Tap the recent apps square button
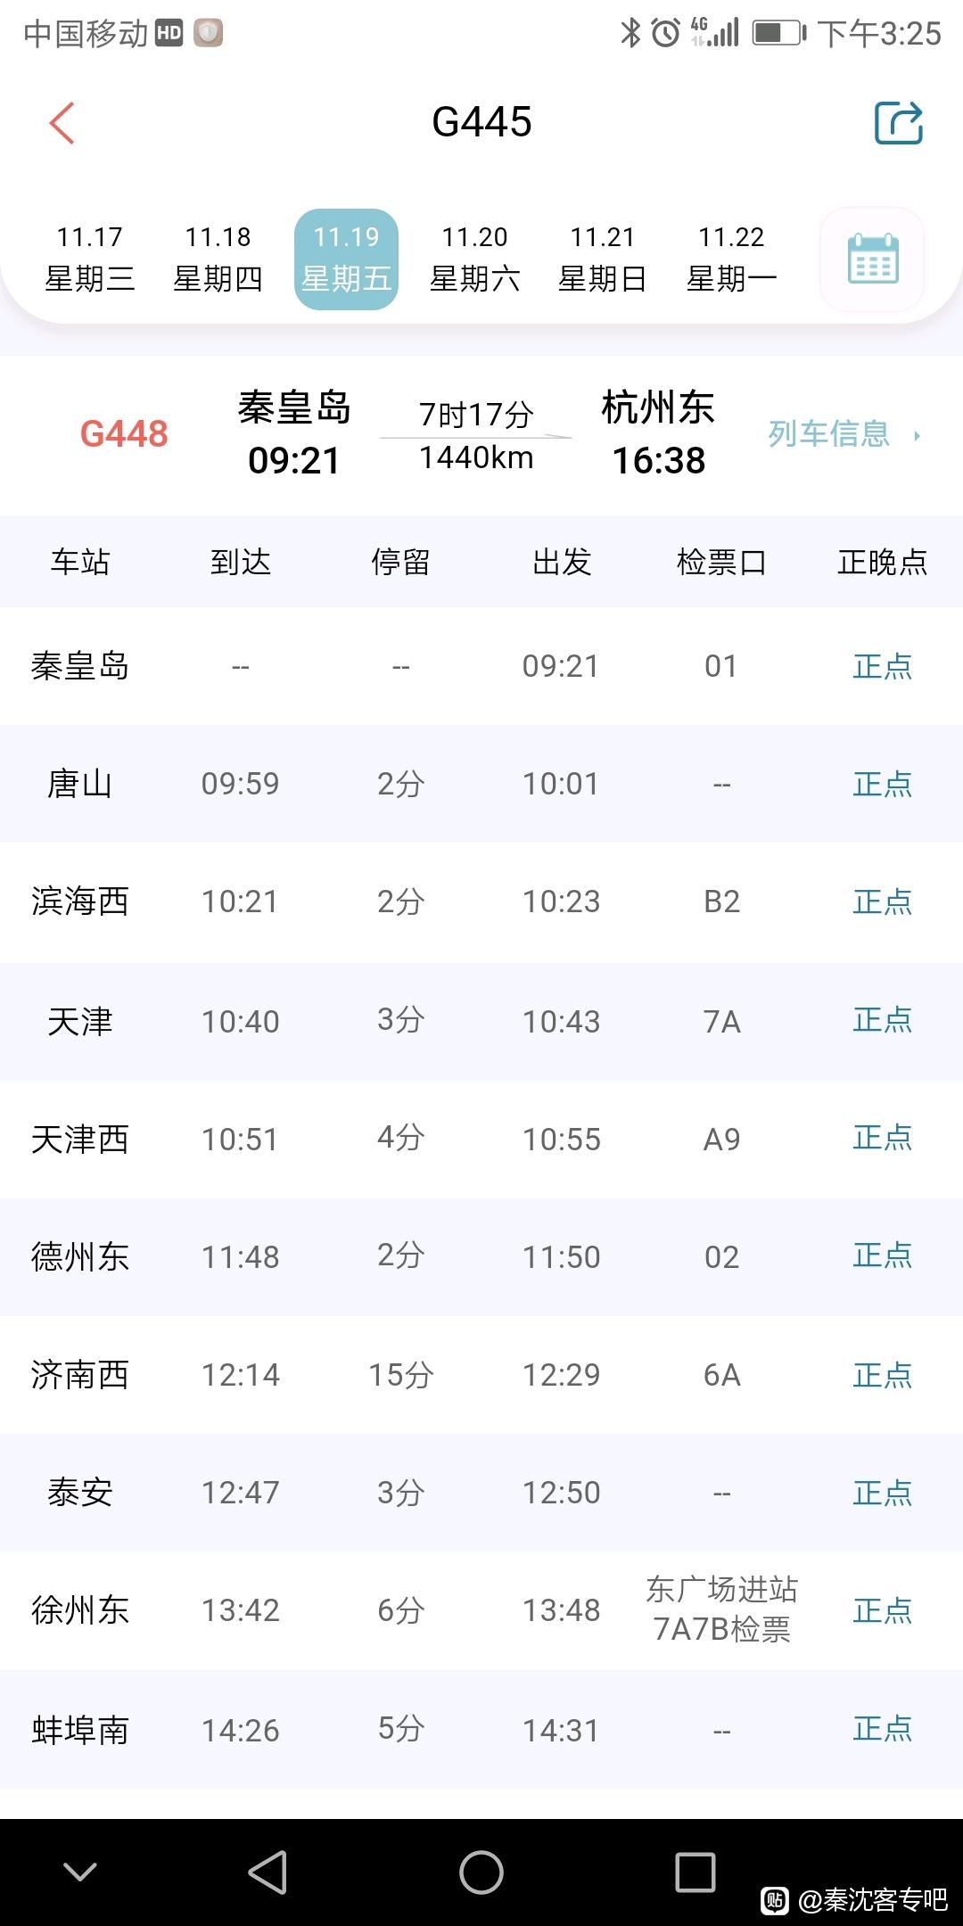This screenshot has height=1926, width=963. (695, 1872)
